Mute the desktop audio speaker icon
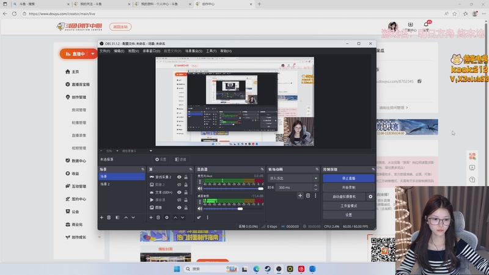 pyautogui.click(x=200, y=208)
